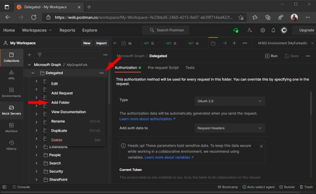Open the Runner from status bar
Image resolution: width=316 pixels, height=194 pixels.
click(287, 187)
